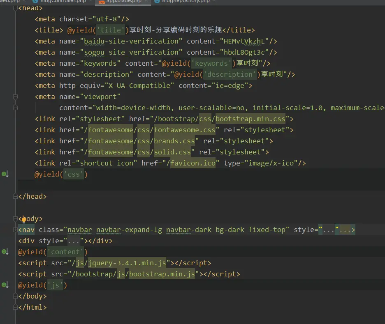Click "shortcut icon" rel value
Screen dimensions: 385x324
click(x=107, y=163)
